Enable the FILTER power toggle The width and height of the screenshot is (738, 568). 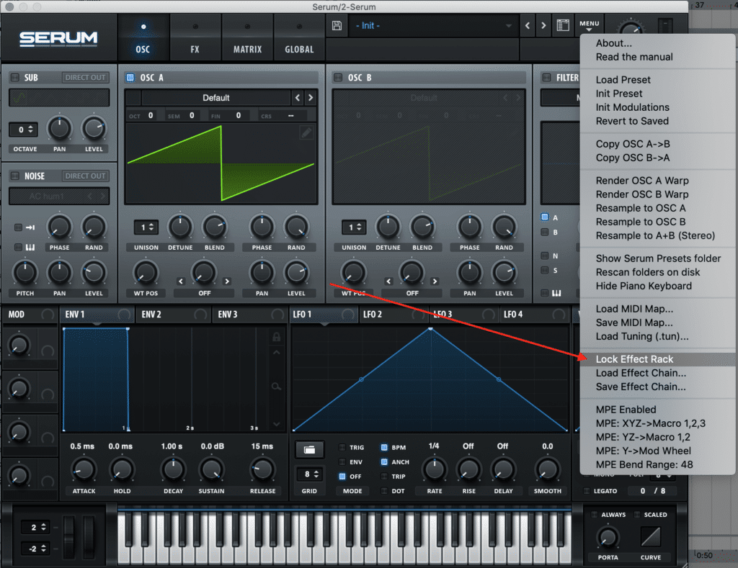[546, 78]
